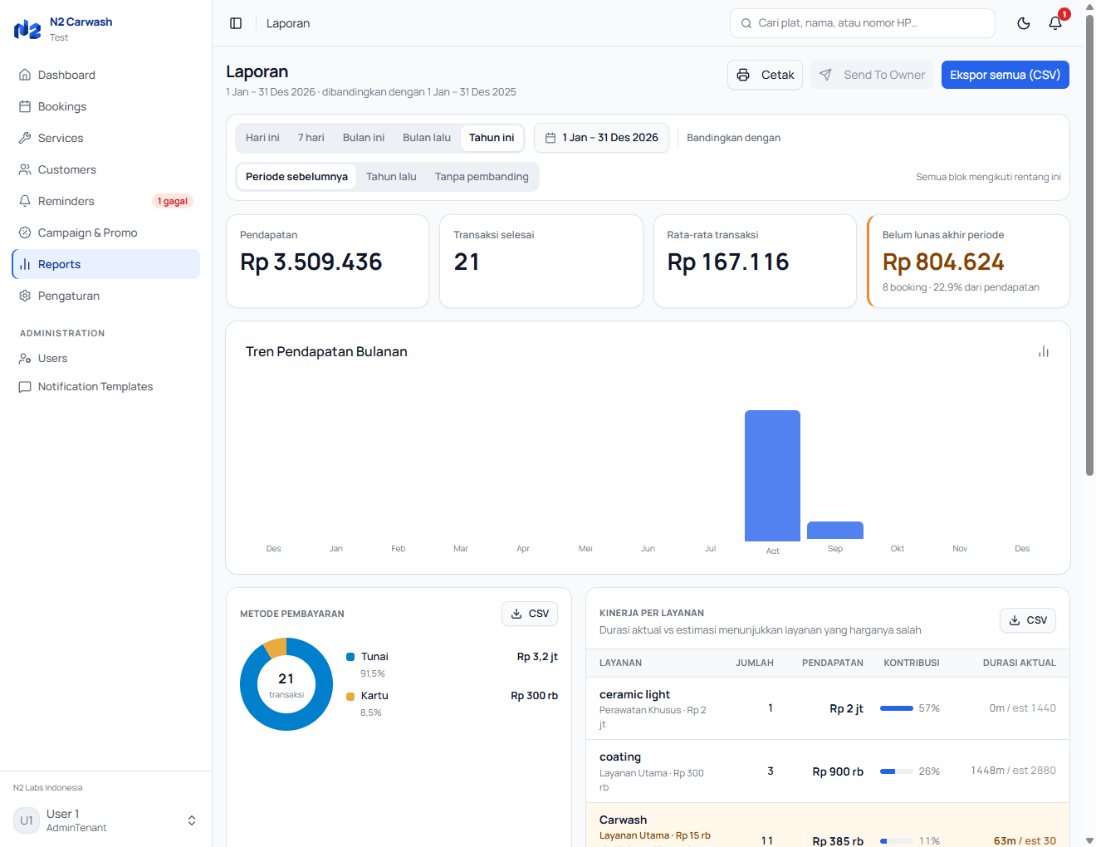The width and height of the screenshot is (1096, 847).
Task: Click the Cetak print button
Action: [765, 75]
